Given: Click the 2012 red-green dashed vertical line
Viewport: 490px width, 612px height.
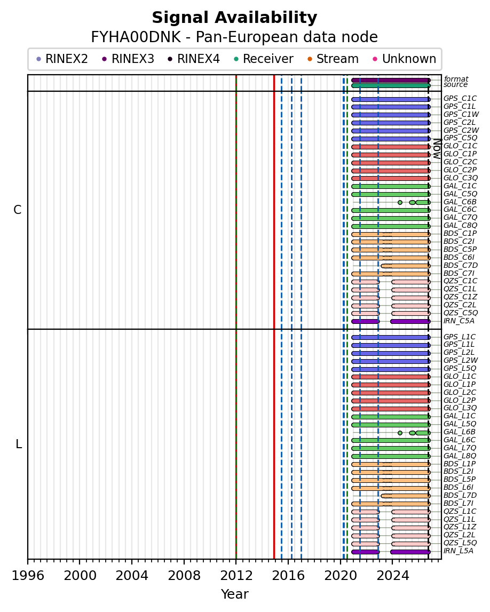Looking at the screenshot, I should (236, 316).
